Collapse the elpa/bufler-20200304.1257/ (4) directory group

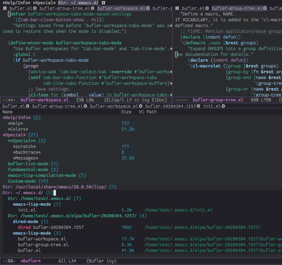coord(77,216)
